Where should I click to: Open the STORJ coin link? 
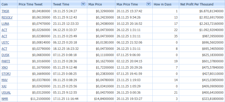tap(6, 74)
